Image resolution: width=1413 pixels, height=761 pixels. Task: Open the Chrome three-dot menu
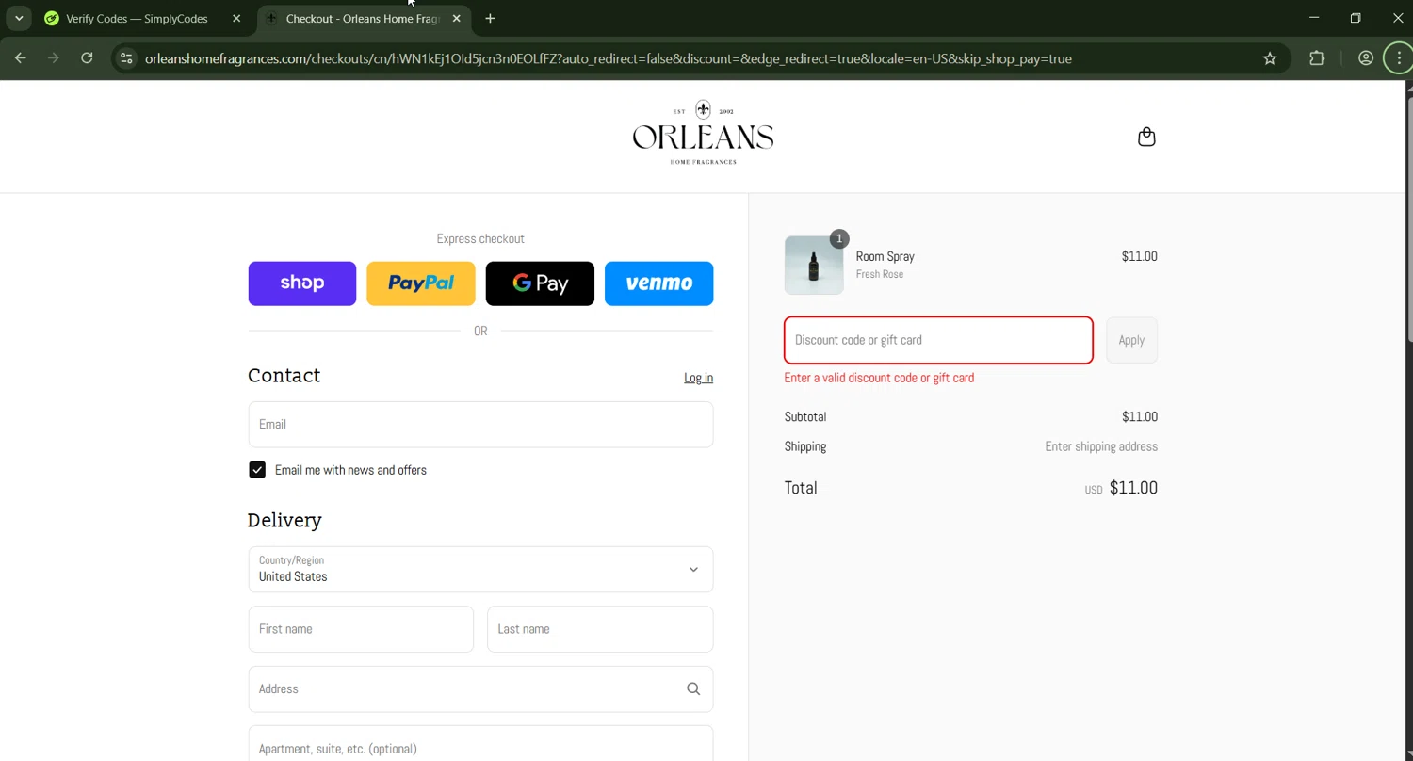(1399, 58)
